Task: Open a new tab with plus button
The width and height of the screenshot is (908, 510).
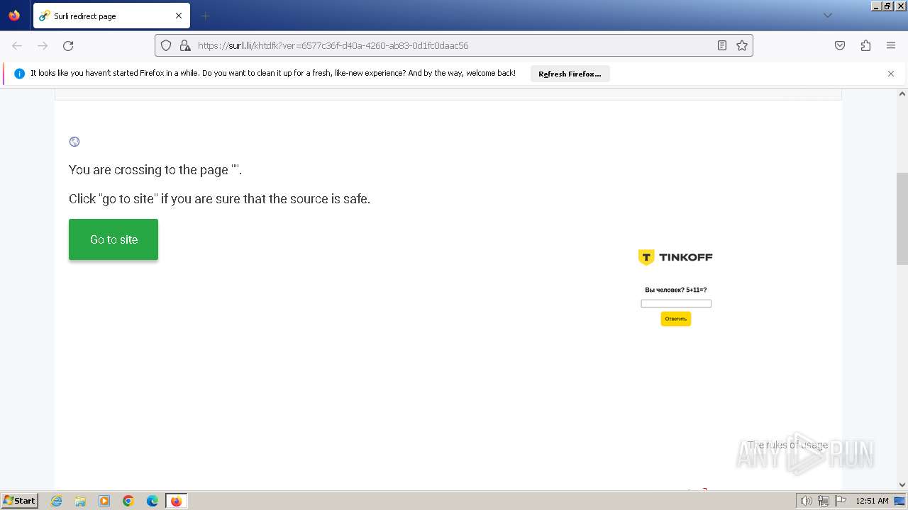Action: pos(206,16)
